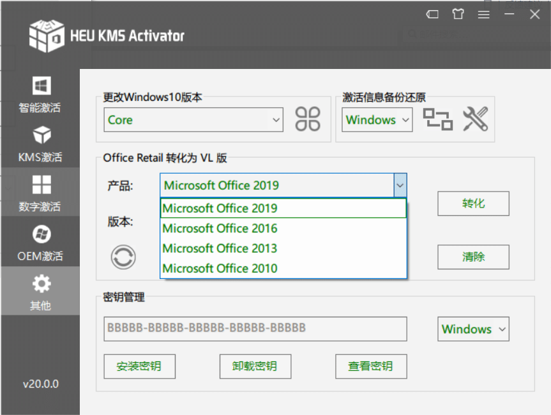Minimize the HEU KMS Activator window
Viewport: 551px width, 415px height.
509,14
